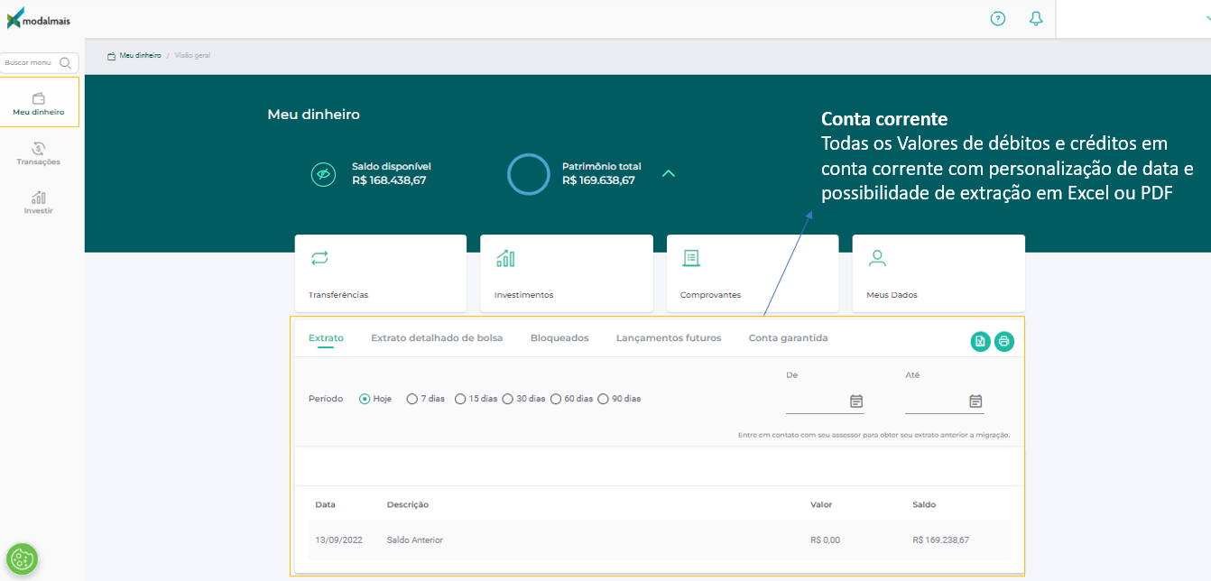Open Meu dinheiro in sidebar
The width and height of the screenshot is (1211, 581).
39,103
